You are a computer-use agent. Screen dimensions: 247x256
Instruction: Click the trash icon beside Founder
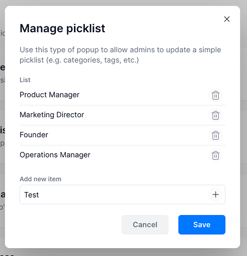(x=216, y=135)
